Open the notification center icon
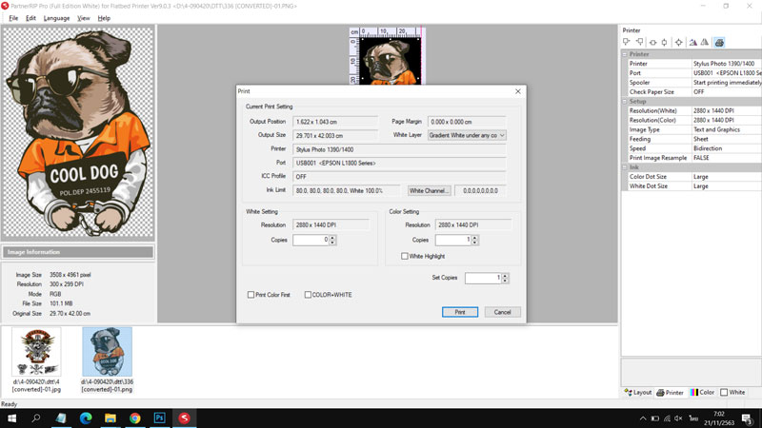The image size is (762, 428). tap(748, 418)
